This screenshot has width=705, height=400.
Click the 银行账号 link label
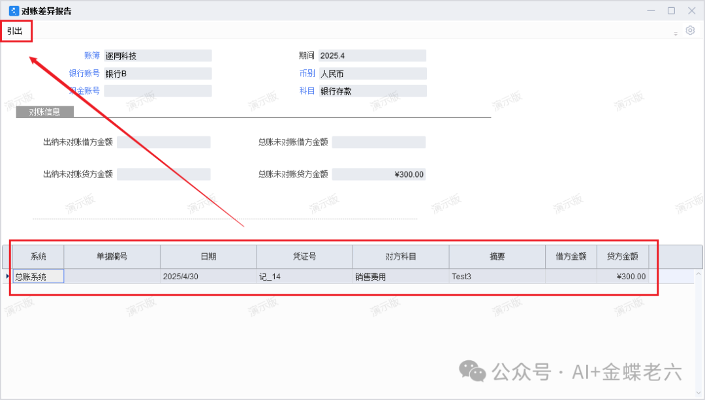coord(84,74)
